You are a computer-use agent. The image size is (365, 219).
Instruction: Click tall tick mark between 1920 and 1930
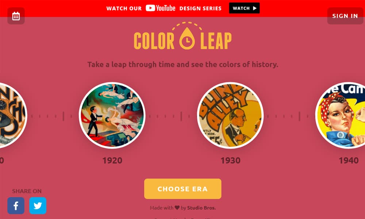(181, 116)
